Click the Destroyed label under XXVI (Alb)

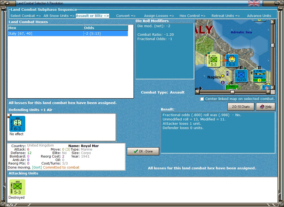tap(16, 197)
